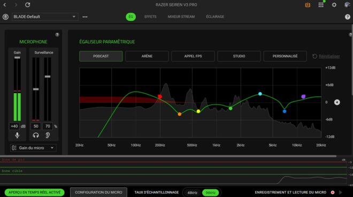The height and width of the screenshot is (197, 353).
Task: Click the 50 monitoring value field
Action: [x=36, y=126]
